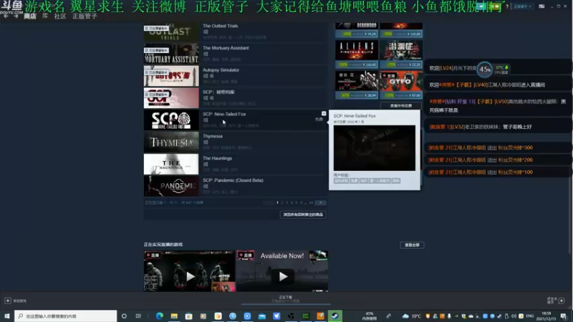
Task: Expand the 正版管子 account dropdown at top right
Action: 523,6
